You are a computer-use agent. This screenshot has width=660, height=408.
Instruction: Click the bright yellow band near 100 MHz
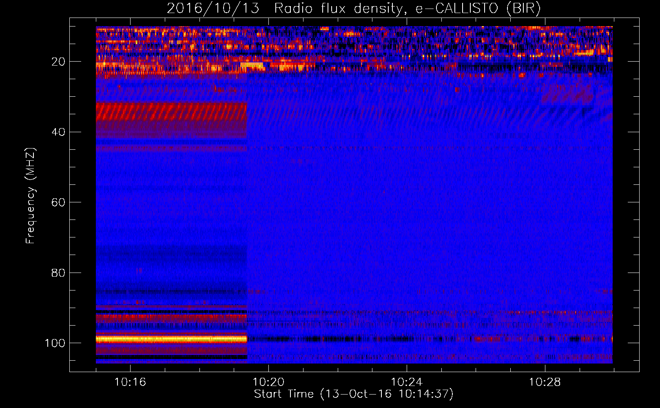pos(171,339)
